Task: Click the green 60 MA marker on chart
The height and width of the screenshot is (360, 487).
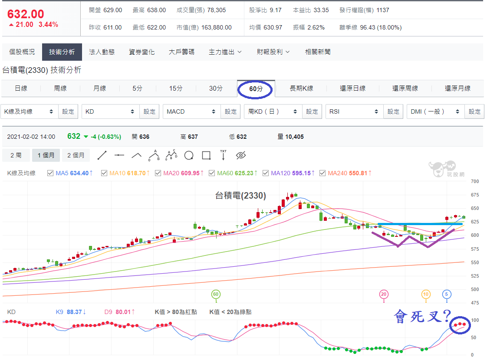Action: [x=216, y=294]
